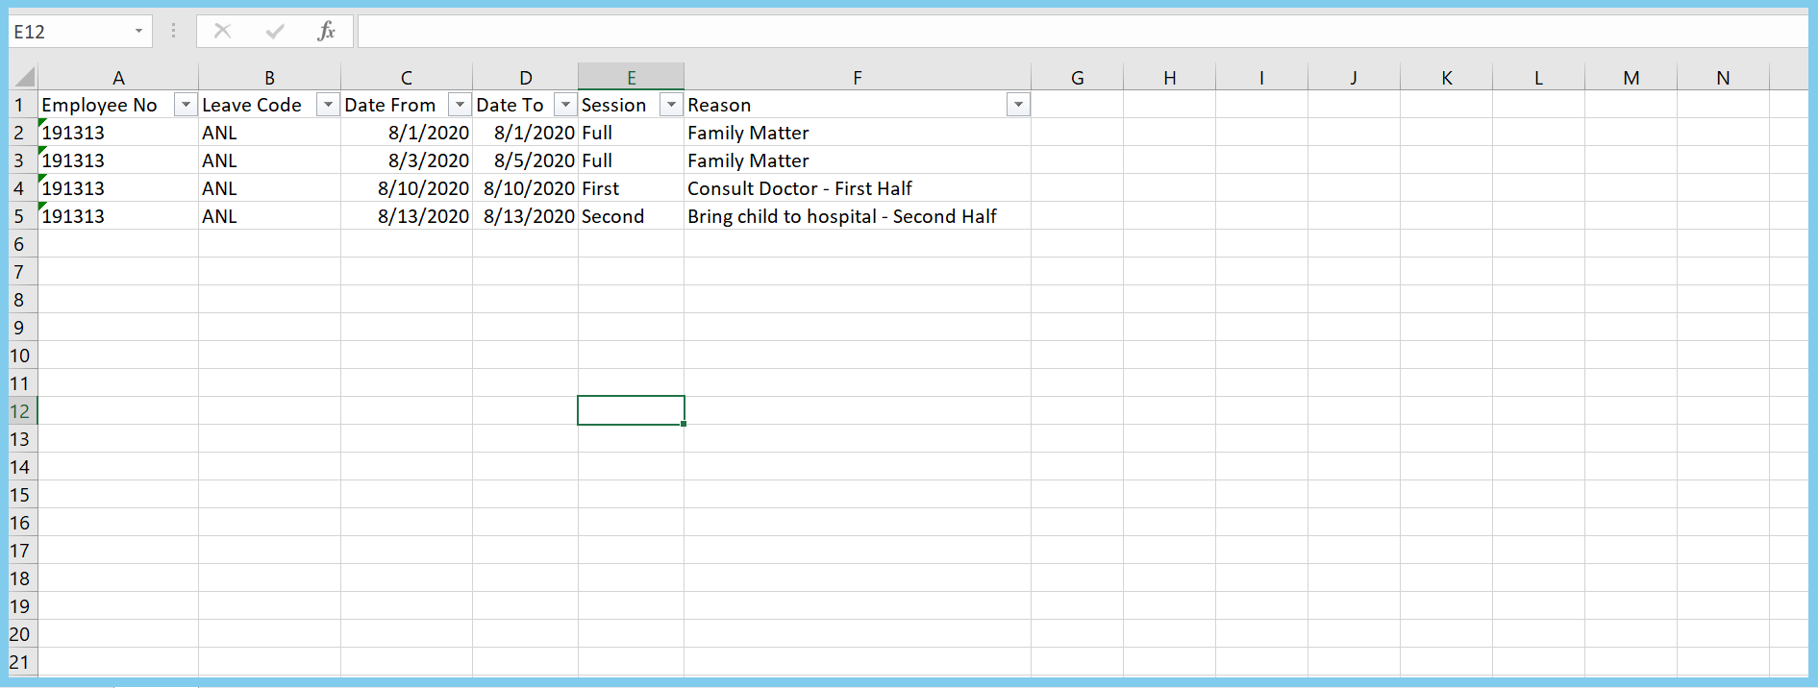Click the formula bar options dots

[x=173, y=32]
